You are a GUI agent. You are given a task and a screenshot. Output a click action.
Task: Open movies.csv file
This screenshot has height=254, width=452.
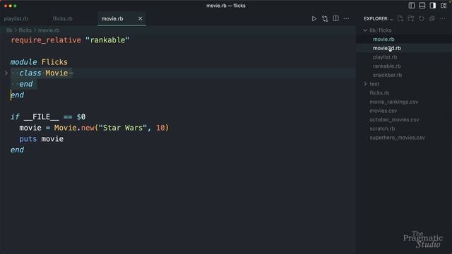pyautogui.click(x=383, y=111)
